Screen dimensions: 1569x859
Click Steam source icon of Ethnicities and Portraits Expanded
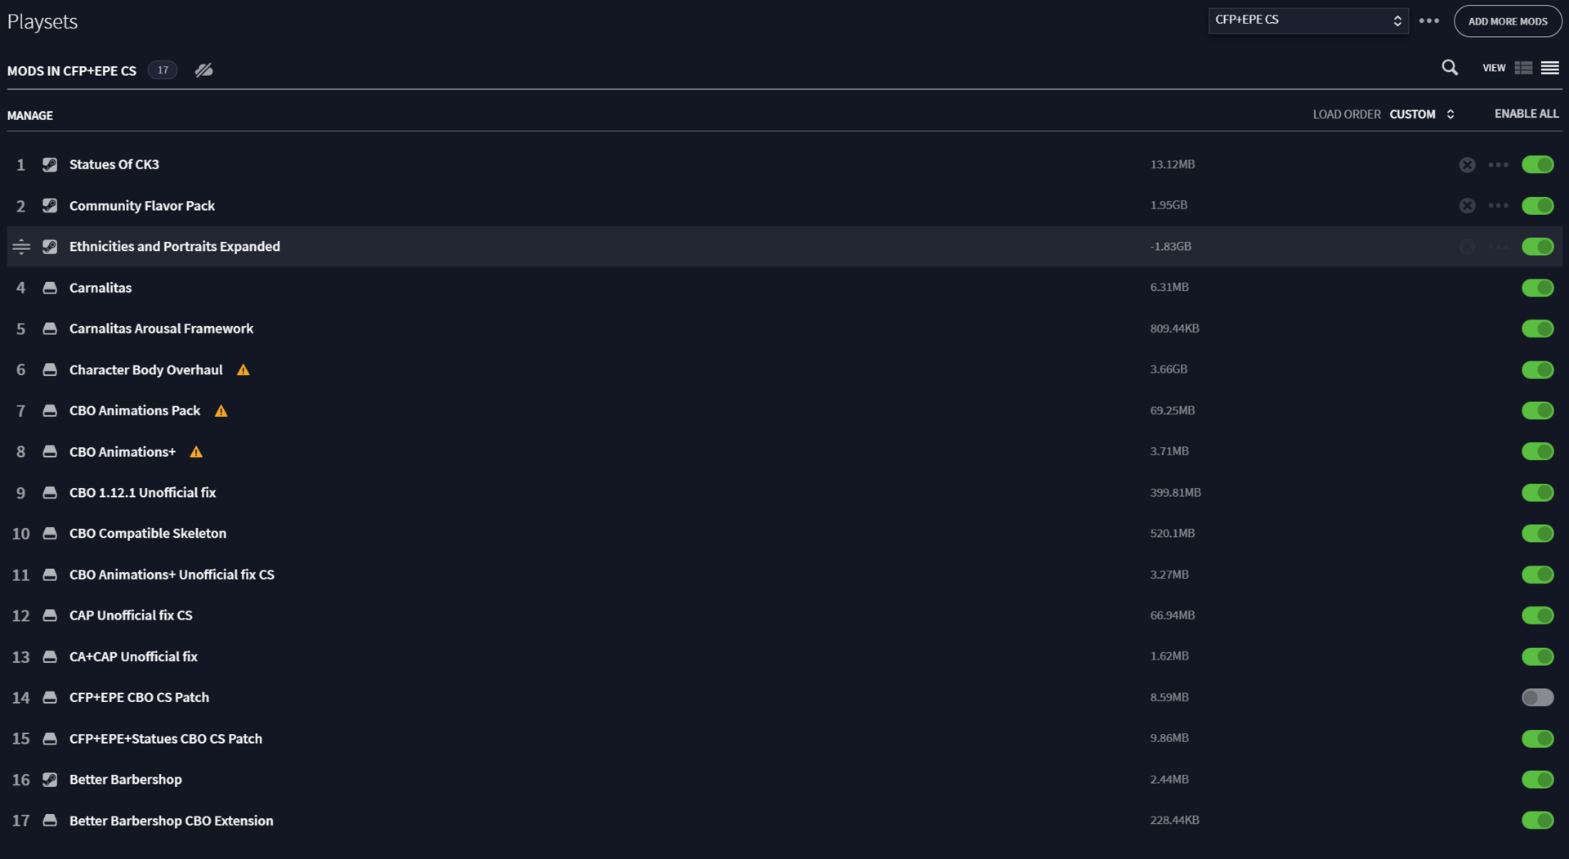pyautogui.click(x=50, y=247)
